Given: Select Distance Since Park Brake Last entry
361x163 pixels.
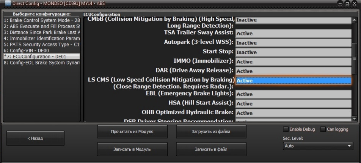Looking at the screenshot, I should point(42,32).
